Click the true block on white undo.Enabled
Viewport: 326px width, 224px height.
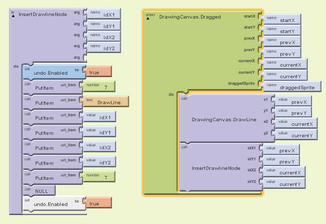tap(98, 203)
